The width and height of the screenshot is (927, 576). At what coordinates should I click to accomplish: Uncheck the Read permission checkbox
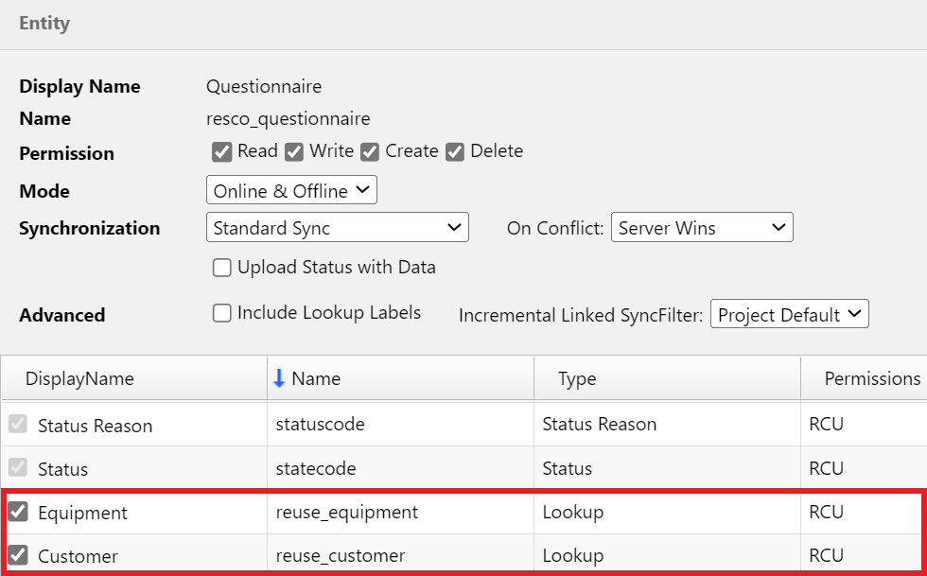click(x=222, y=152)
